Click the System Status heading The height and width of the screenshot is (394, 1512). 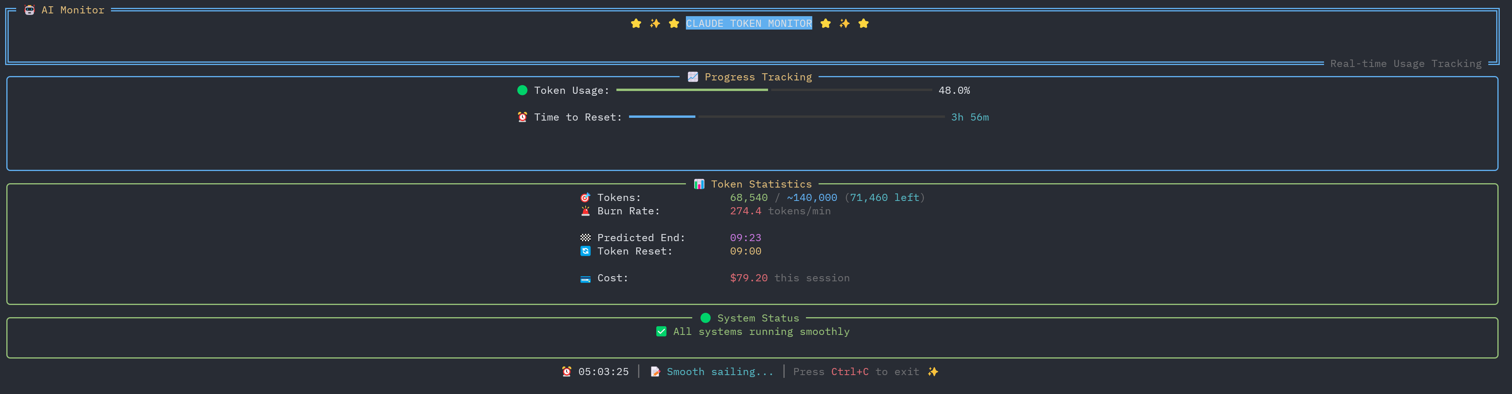click(x=758, y=318)
